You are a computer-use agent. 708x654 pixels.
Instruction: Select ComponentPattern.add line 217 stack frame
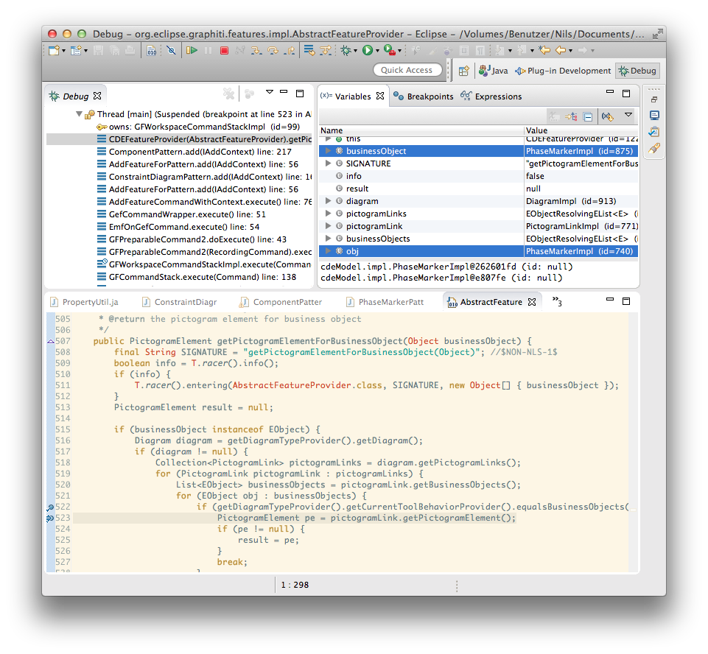[x=200, y=152]
